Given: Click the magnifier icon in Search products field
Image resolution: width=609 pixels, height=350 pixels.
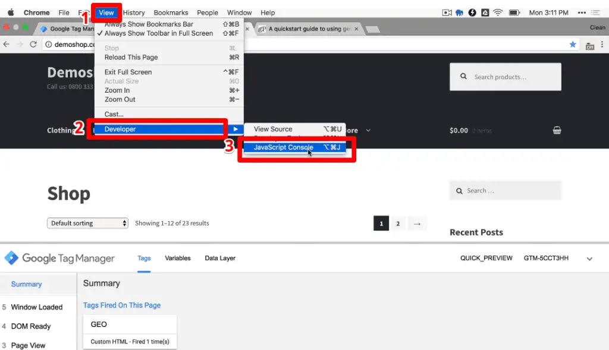Looking at the screenshot, I should click(464, 76).
